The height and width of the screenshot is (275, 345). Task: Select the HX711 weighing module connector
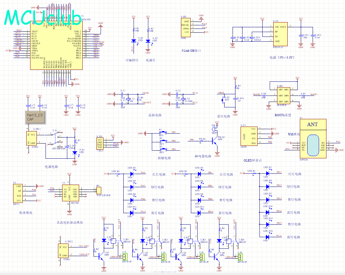18,193
